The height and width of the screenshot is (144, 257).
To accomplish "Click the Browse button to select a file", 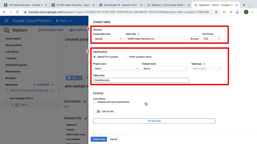I will pyautogui.click(x=195, y=39).
